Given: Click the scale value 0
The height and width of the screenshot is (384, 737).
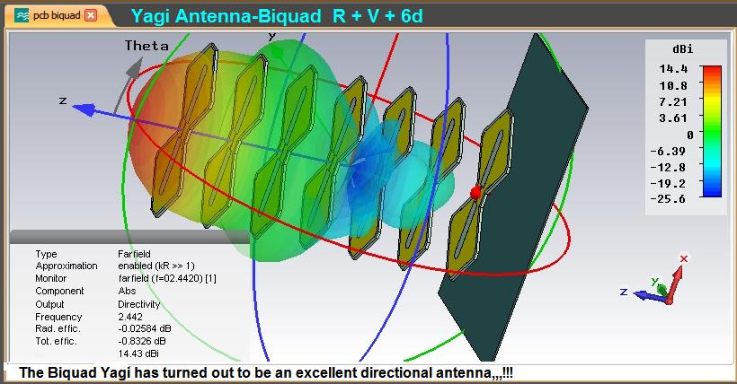Looking at the screenshot, I should 690,135.
